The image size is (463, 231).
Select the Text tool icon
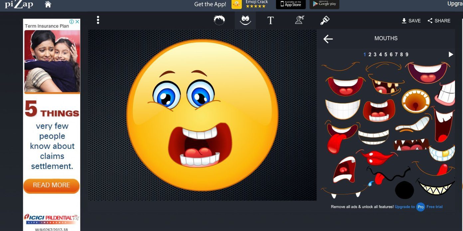pos(270,21)
